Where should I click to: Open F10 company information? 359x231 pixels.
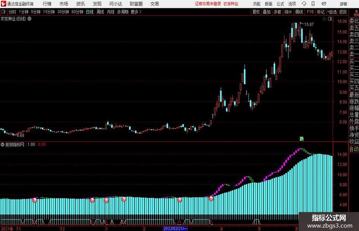coord(310,12)
